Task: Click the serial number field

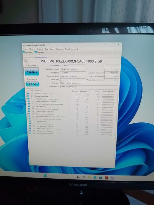Action: click(73, 69)
